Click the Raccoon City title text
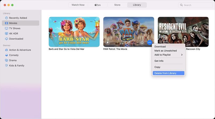 pos(193,49)
